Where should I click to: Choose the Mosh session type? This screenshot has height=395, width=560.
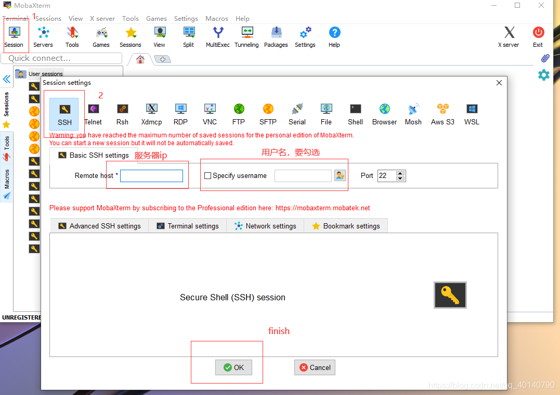coord(413,114)
